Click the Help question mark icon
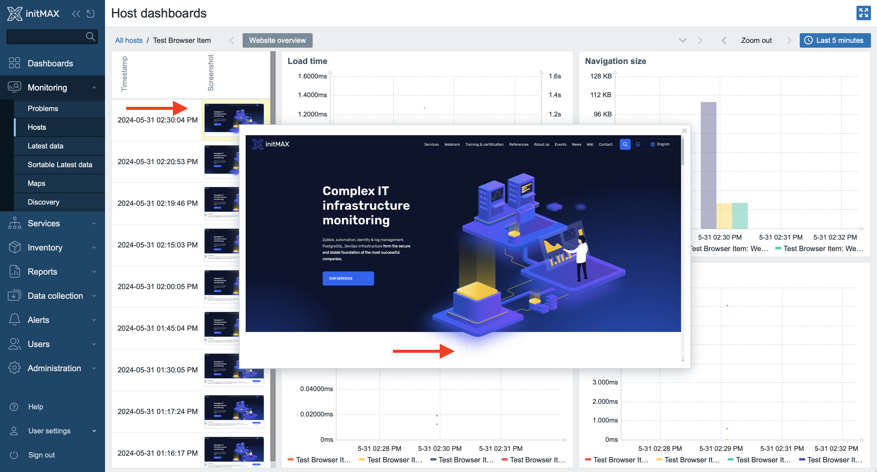 [x=14, y=407]
